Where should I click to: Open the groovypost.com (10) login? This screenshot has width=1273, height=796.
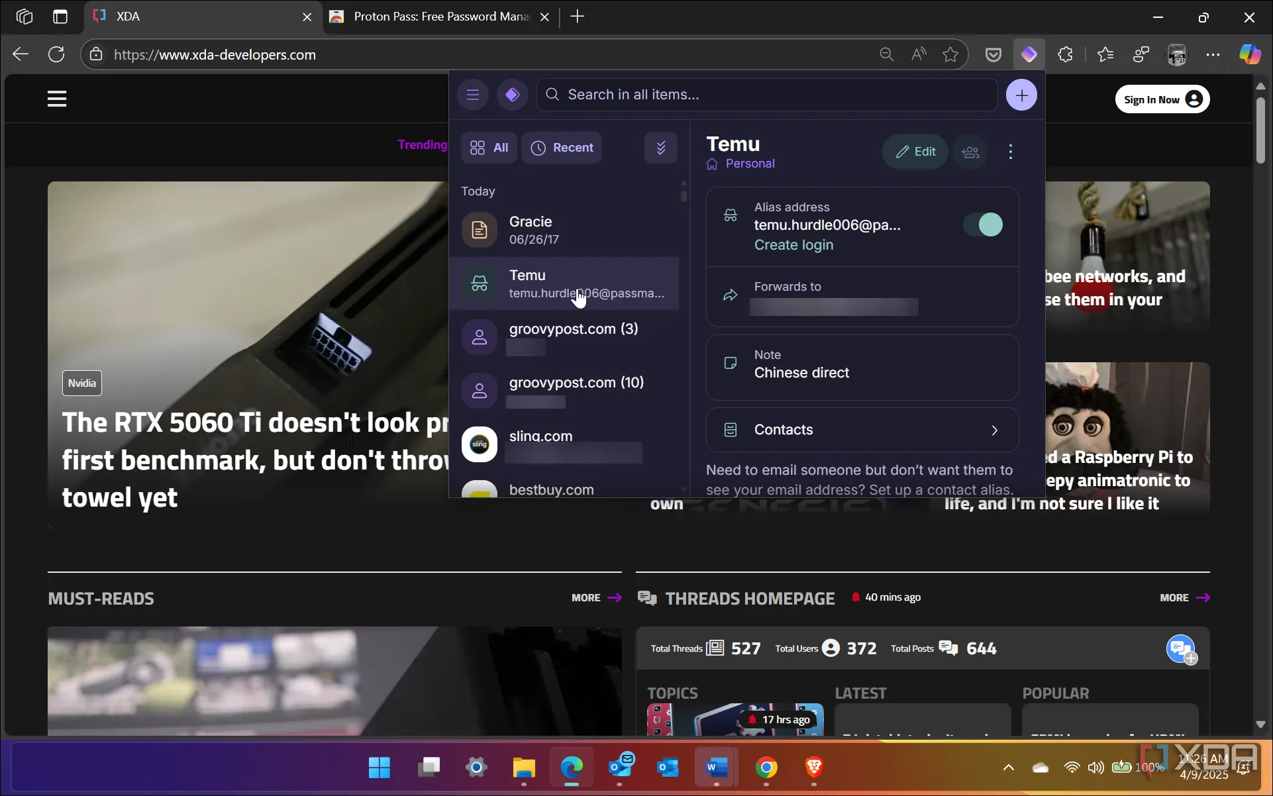click(564, 391)
